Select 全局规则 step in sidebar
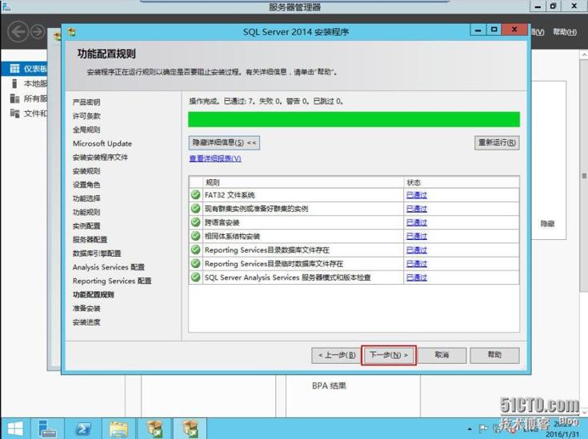 point(86,130)
